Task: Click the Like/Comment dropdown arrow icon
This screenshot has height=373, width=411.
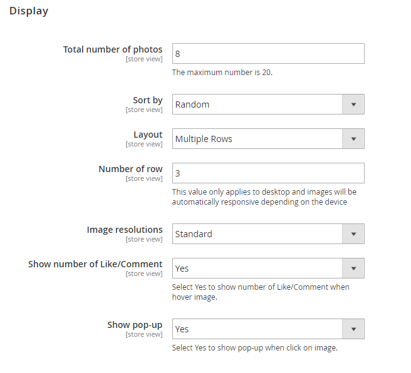Action: [x=353, y=268]
